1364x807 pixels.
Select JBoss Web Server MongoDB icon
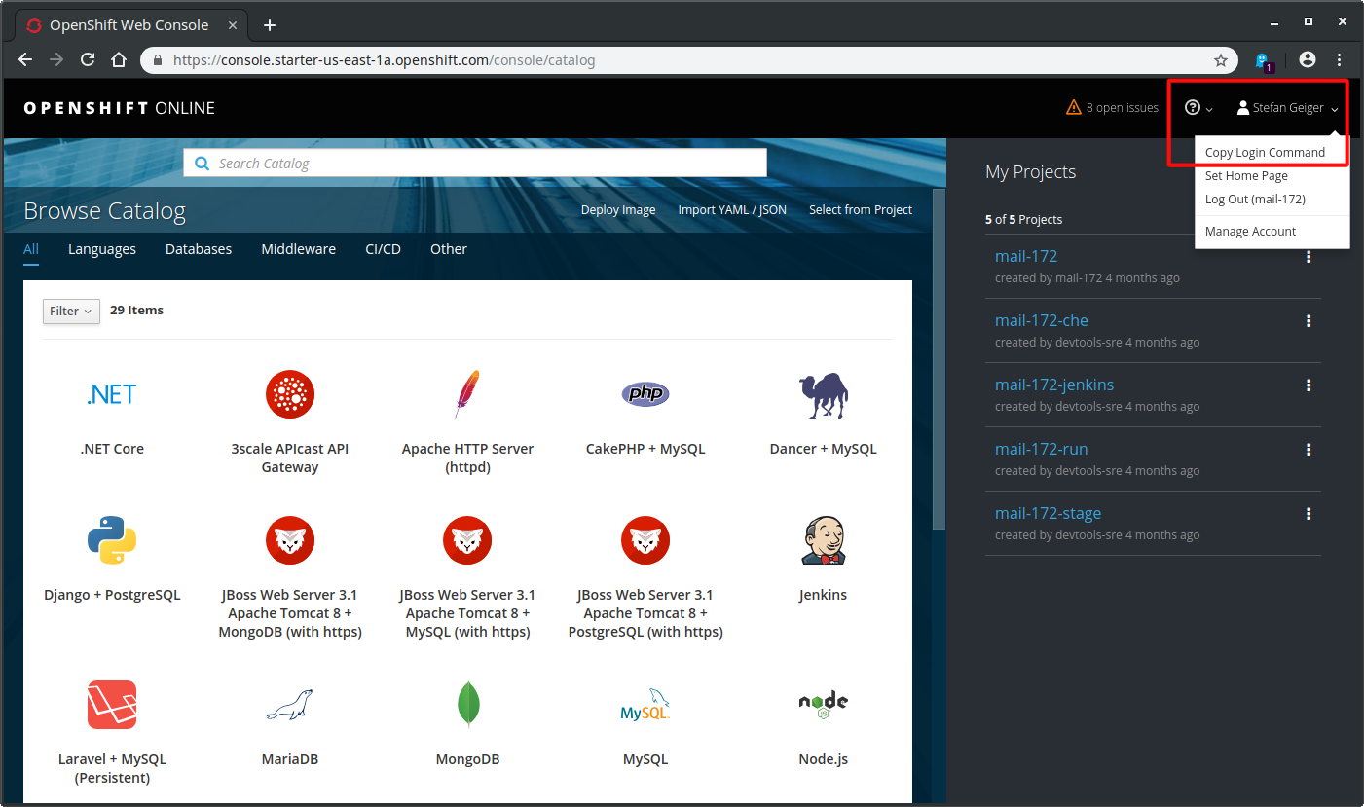click(x=290, y=540)
